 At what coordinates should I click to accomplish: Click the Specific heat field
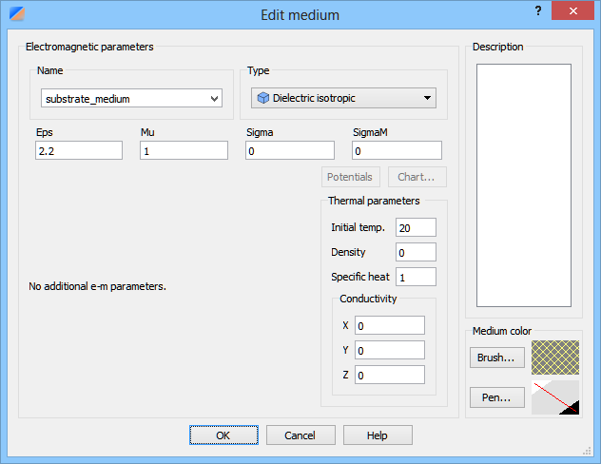tap(416, 277)
